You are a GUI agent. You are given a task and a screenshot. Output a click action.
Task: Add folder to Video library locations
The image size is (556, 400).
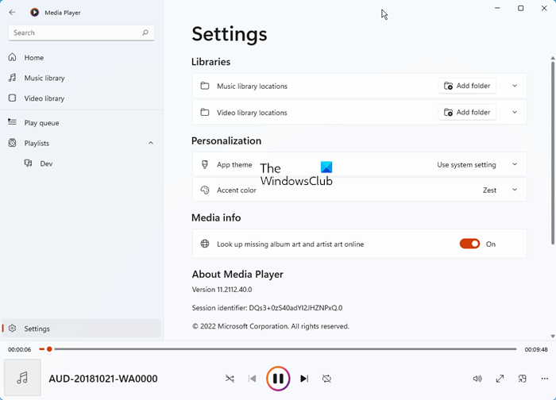pyautogui.click(x=467, y=113)
